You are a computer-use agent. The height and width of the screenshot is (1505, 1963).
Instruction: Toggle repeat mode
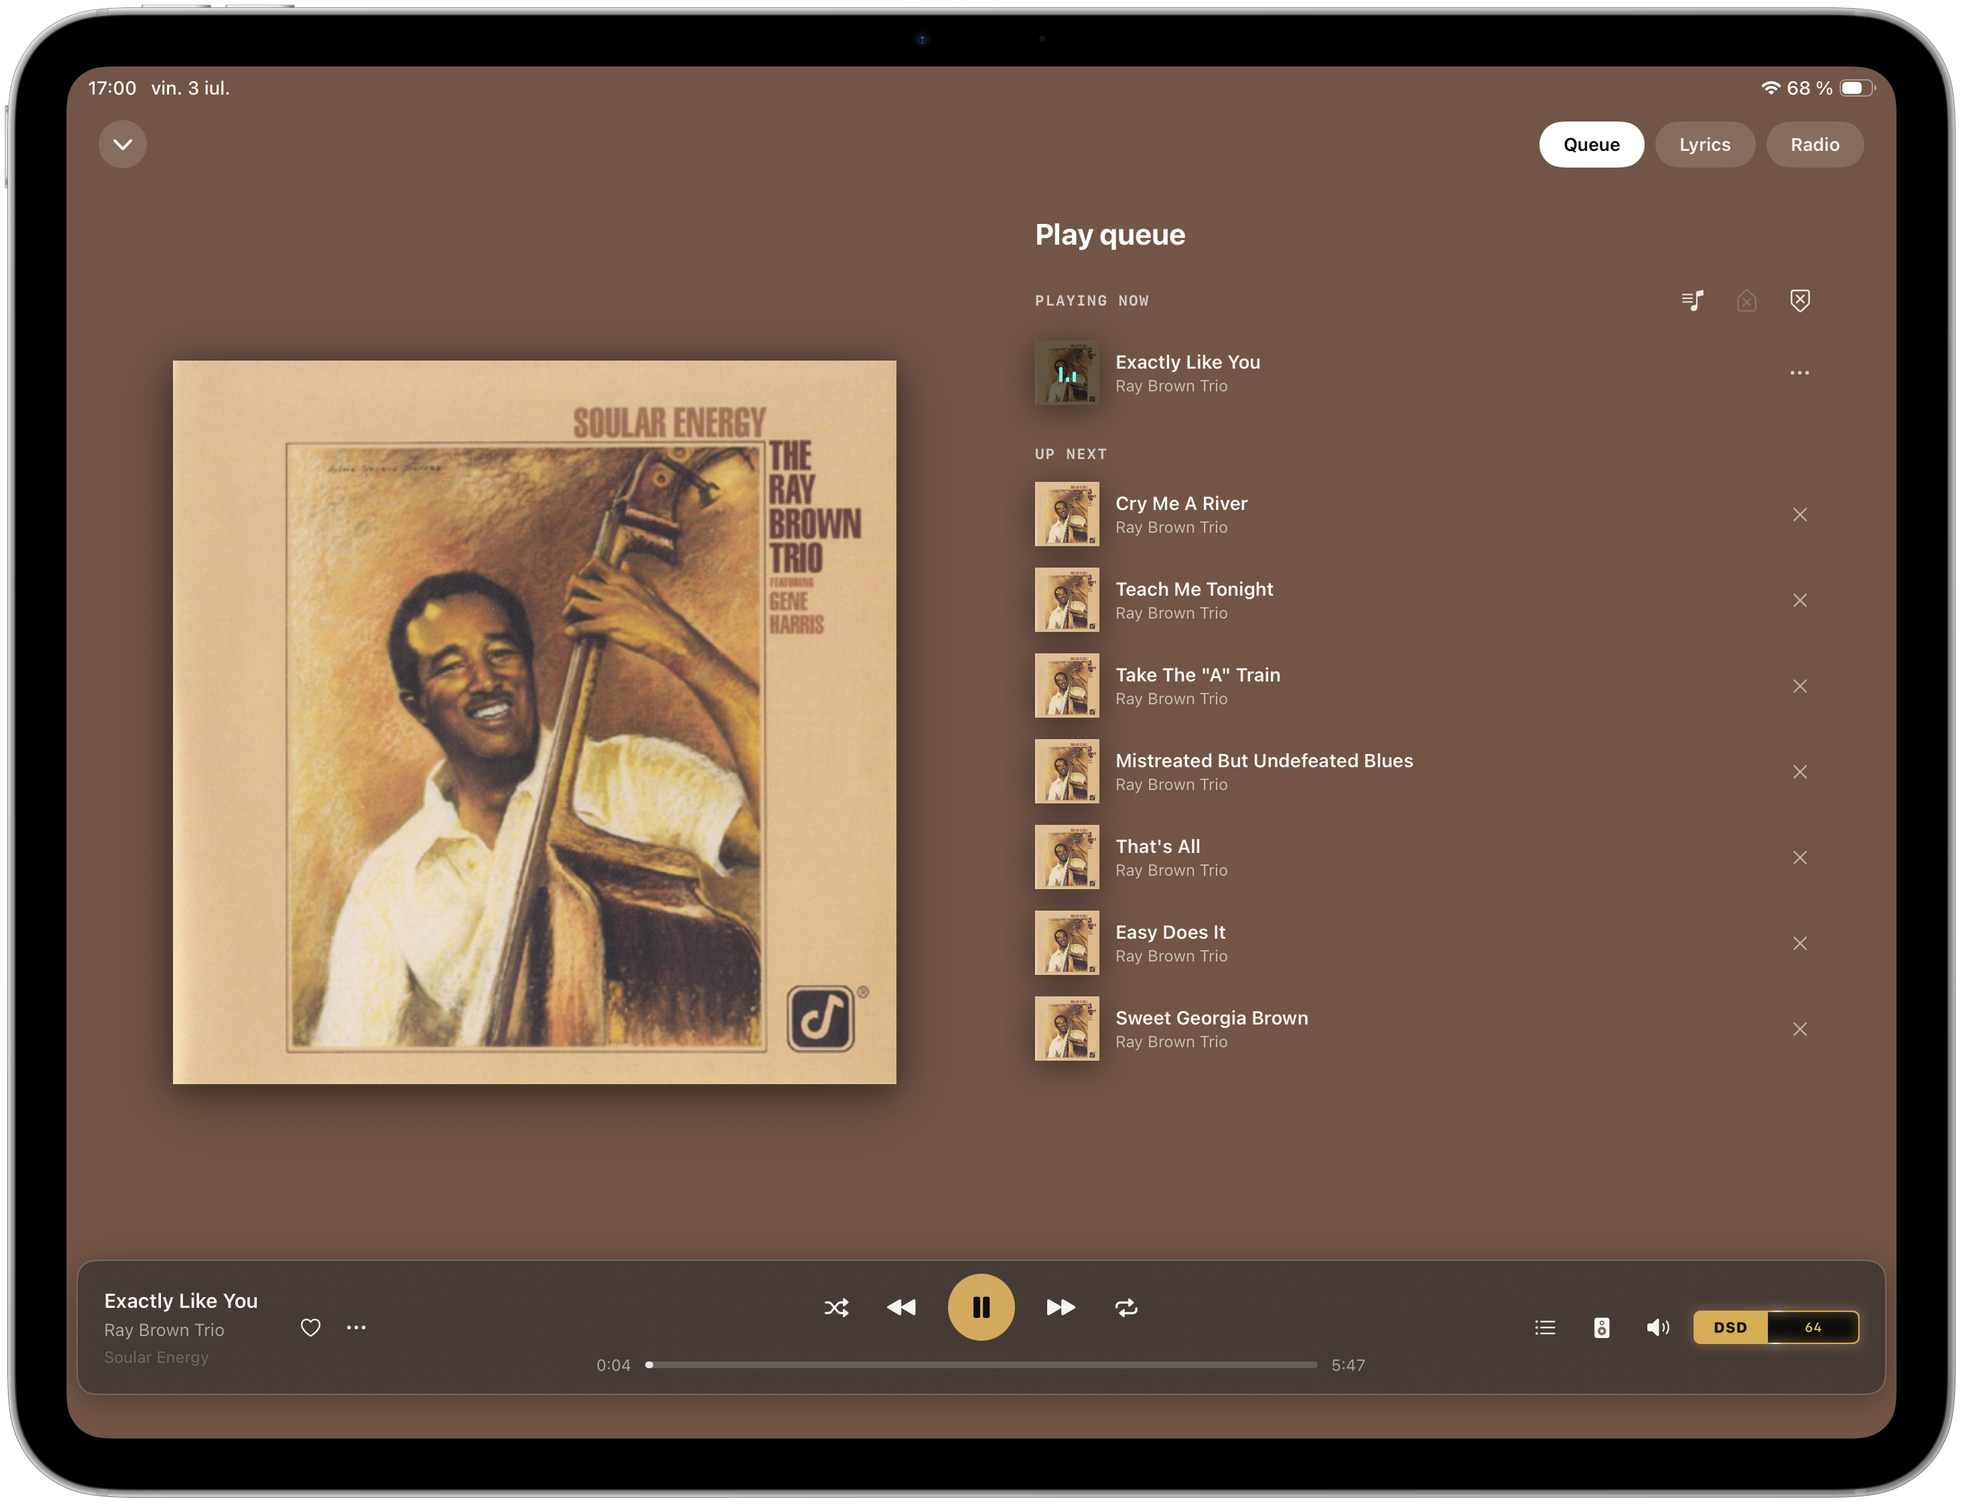point(1126,1308)
